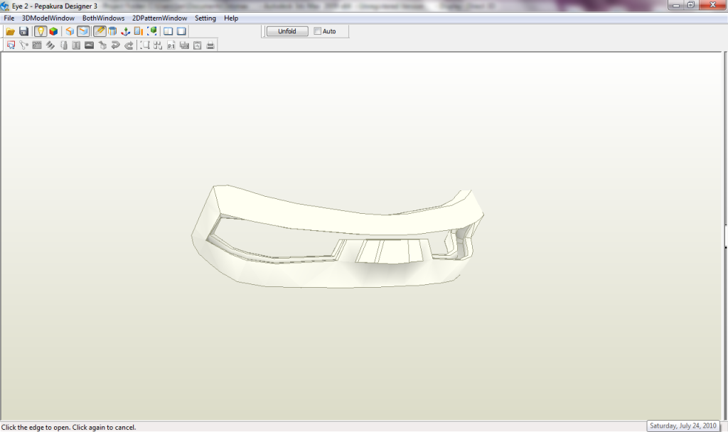This screenshot has width=728, height=432.
Task: Redo the last undone action
Action: (129, 45)
